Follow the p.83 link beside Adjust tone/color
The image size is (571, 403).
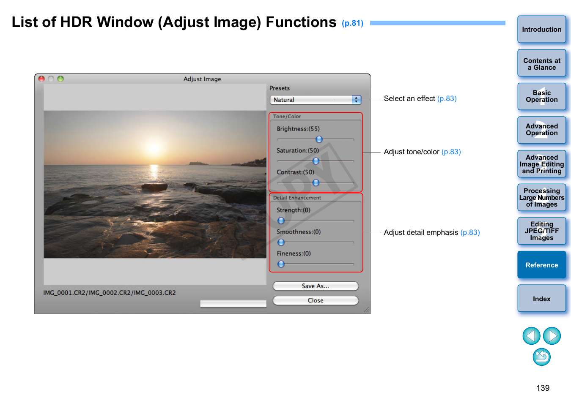click(451, 152)
